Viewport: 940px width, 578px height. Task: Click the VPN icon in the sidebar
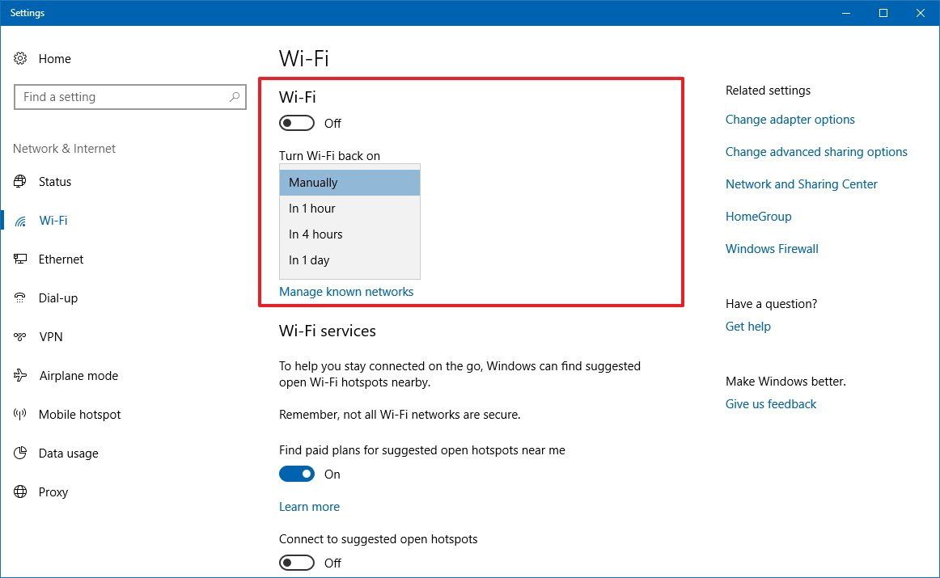[x=19, y=336]
